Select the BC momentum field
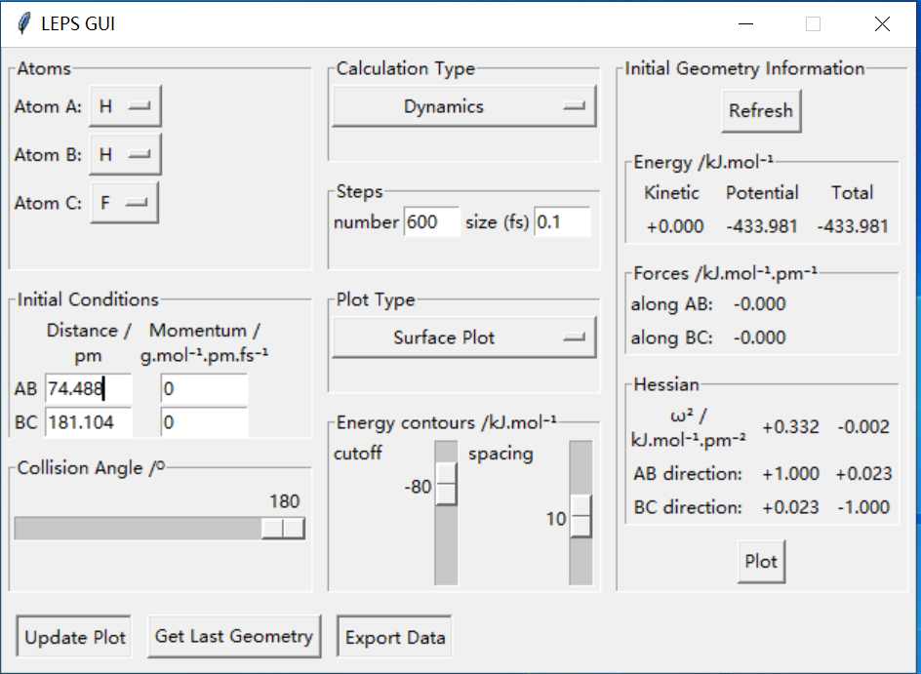The height and width of the screenshot is (674, 921). point(204,422)
